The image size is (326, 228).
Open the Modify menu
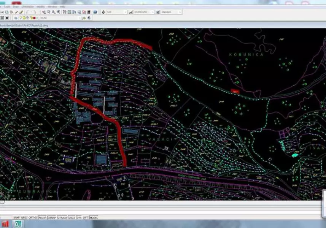click(40, 7)
